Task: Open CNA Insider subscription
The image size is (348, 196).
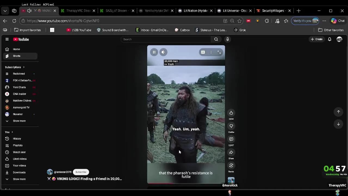Action: click(x=20, y=94)
